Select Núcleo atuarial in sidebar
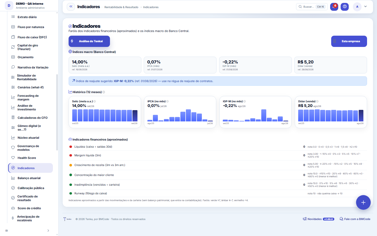The width and height of the screenshot is (377, 236). point(30,138)
